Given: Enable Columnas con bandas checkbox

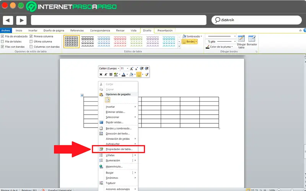Looking at the screenshot, I should 31,47.
